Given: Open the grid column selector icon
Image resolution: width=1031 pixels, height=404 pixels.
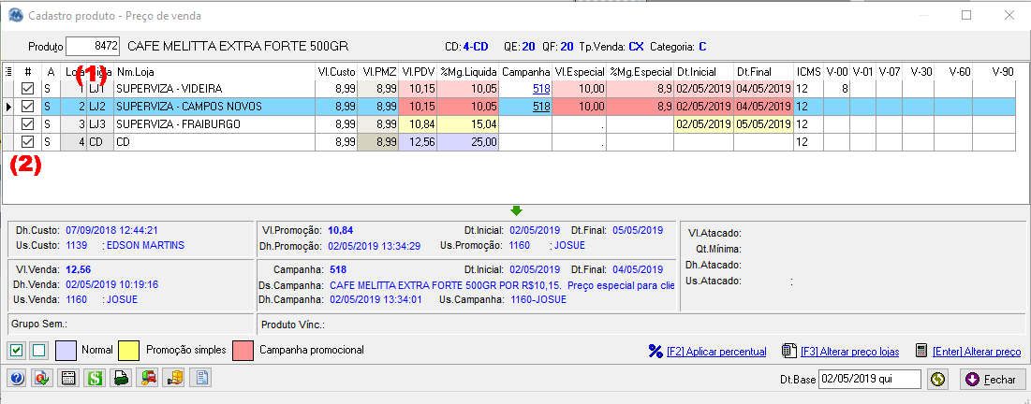Looking at the screenshot, I should (x=7, y=71).
